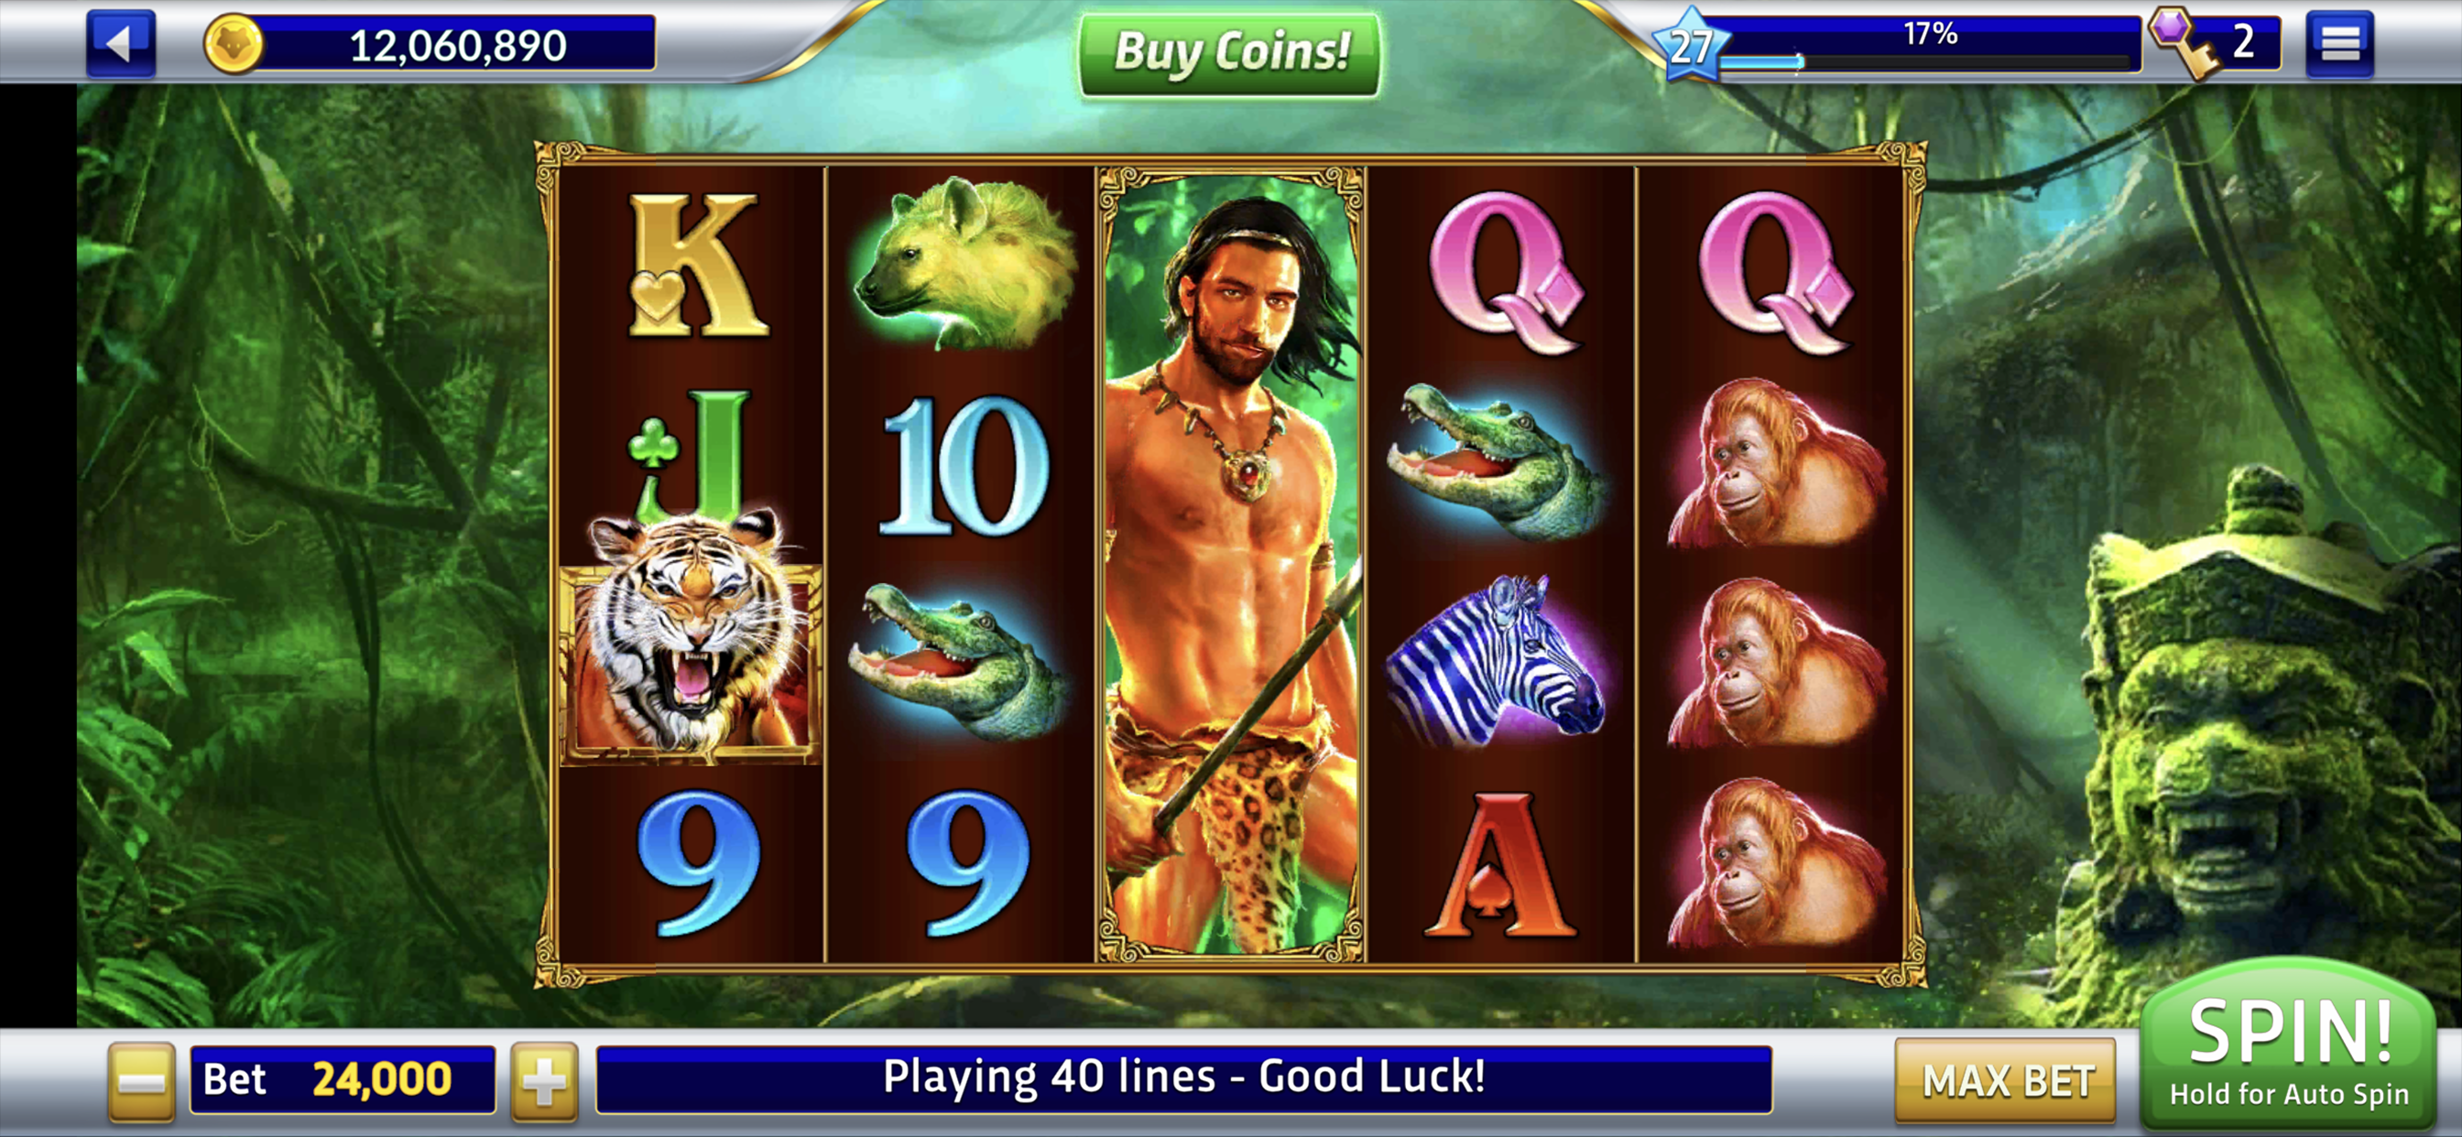Click the Buy Coins! button
The image size is (2462, 1137).
pyautogui.click(x=1230, y=53)
